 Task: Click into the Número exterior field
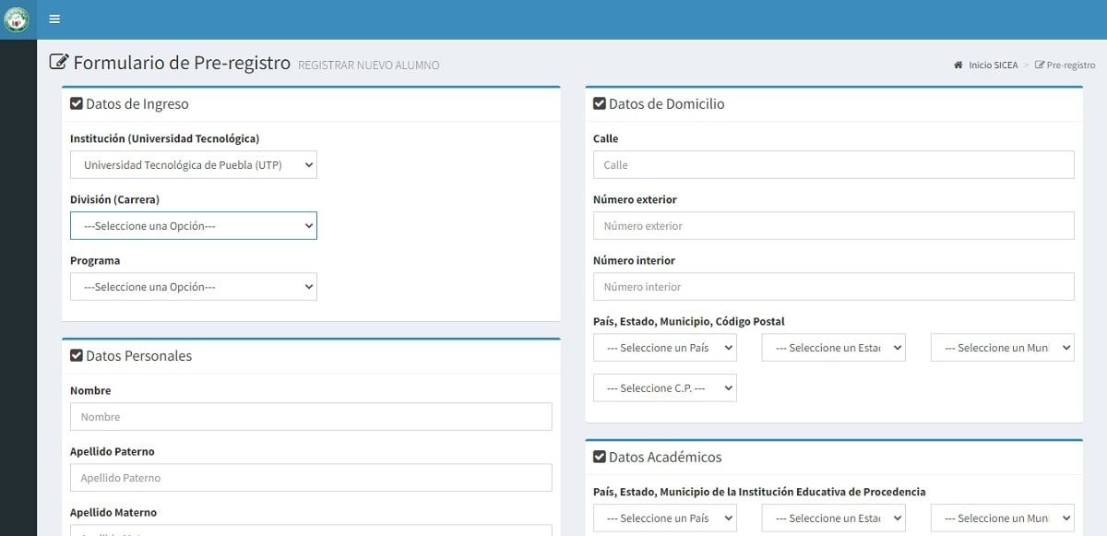(x=833, y=226)
